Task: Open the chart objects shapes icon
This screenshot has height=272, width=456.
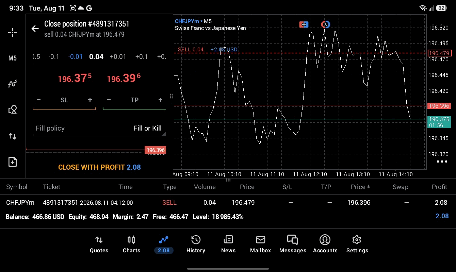Action: [x=13, y=109]
